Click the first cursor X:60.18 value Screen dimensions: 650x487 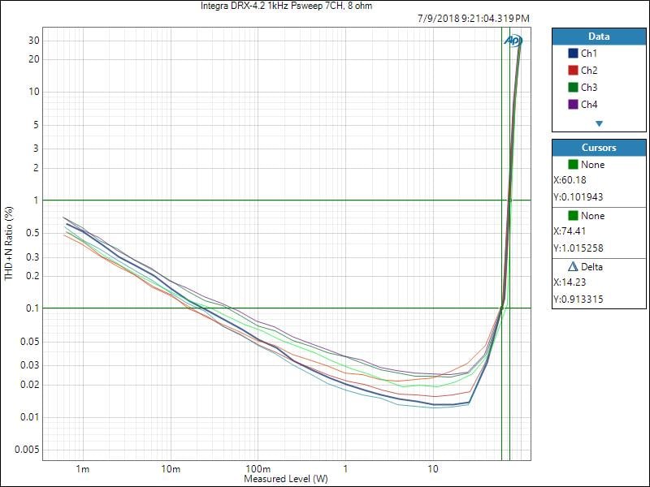(570, 180)
